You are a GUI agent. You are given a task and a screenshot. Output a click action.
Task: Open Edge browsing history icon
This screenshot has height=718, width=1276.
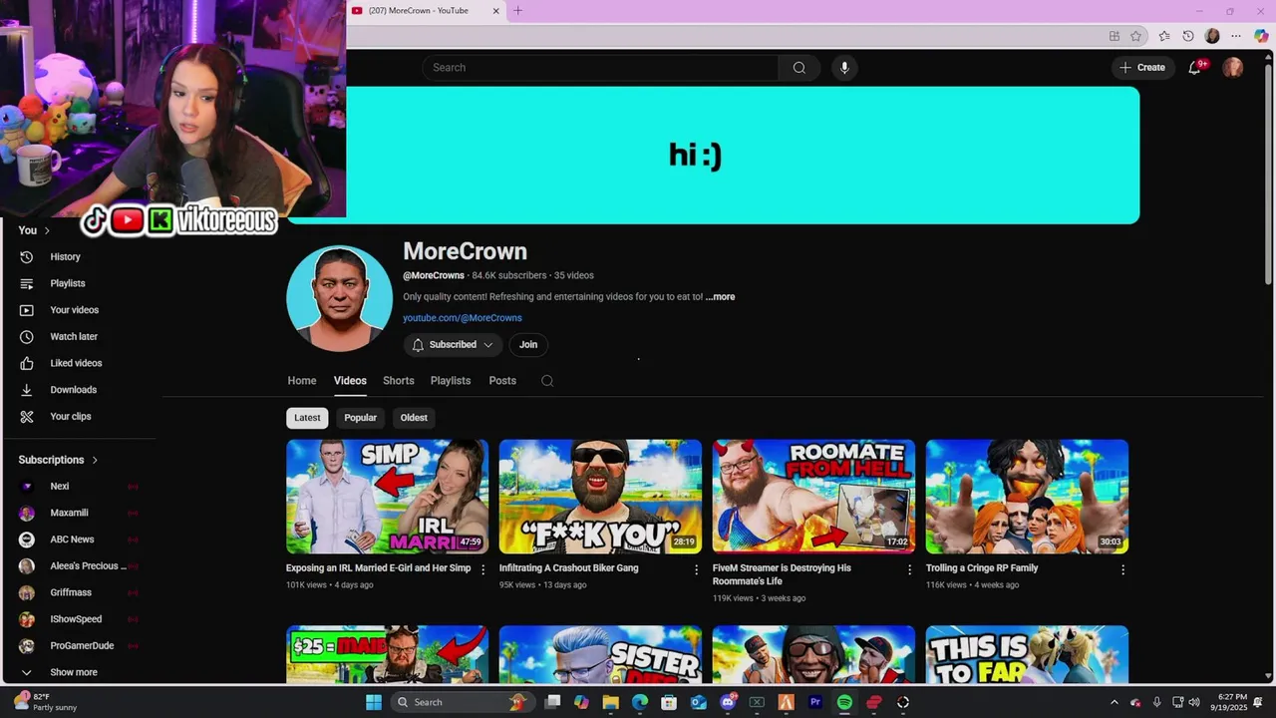coord(1188,36)
